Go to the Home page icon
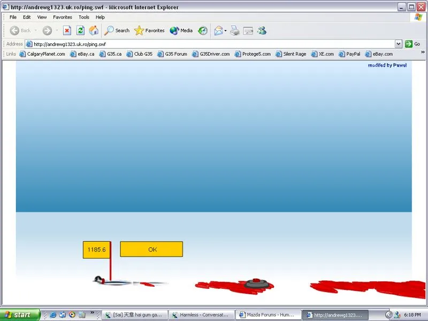This screenshot has width=428, height=321. pyautogui.click(x=94, y=30)
